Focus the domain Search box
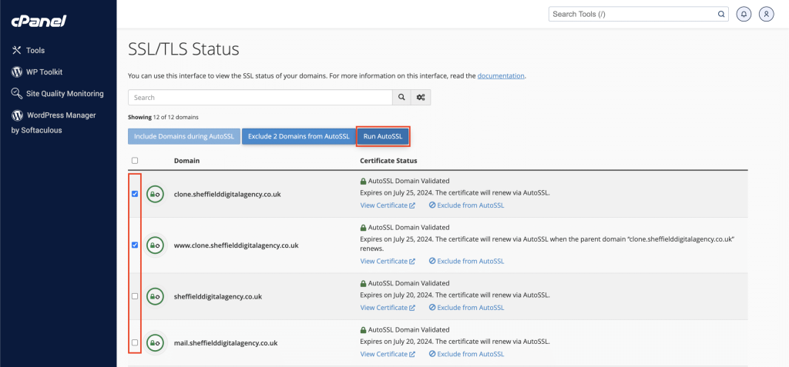Screen dimensions: 789x367 pyautogui.click(x=260, y=98)
